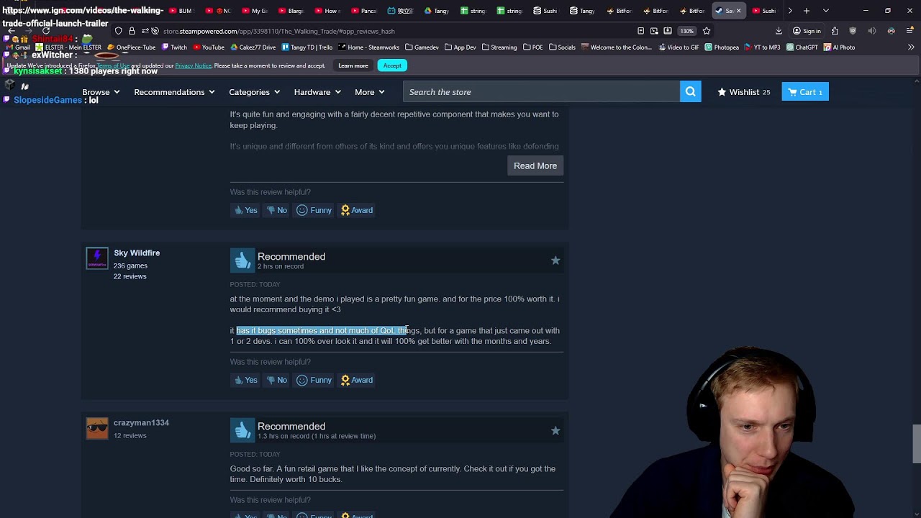Toggle reader view in the address bar
921x518 pixels.
tap(640, 31)
